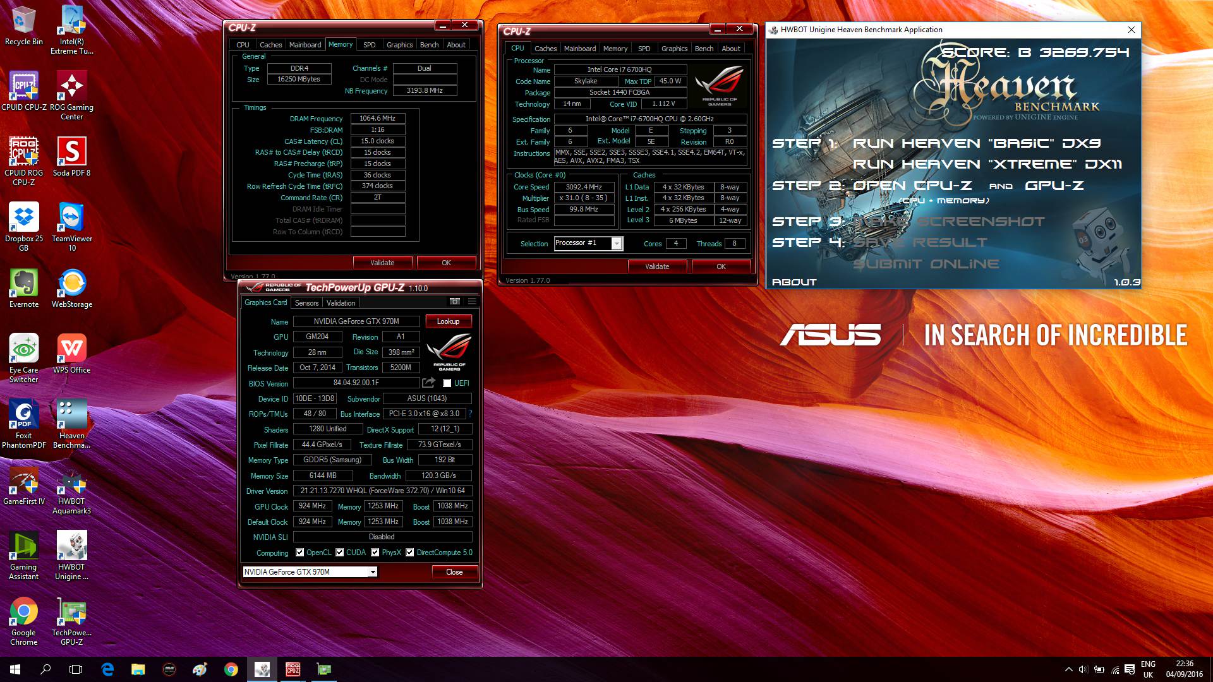Open the Recycle Bin desktop icon
This screenshot has height=682, width=1213.
tap(24, 27)
